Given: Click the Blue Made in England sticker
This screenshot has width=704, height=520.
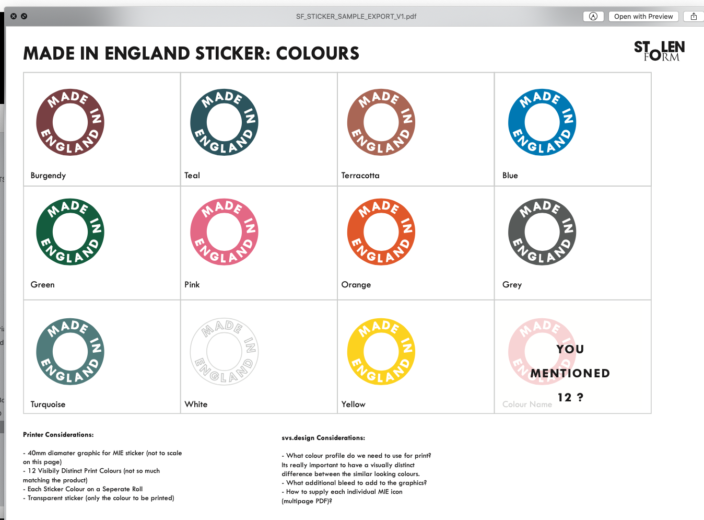Looking at the screenshot, I should 542,122.
